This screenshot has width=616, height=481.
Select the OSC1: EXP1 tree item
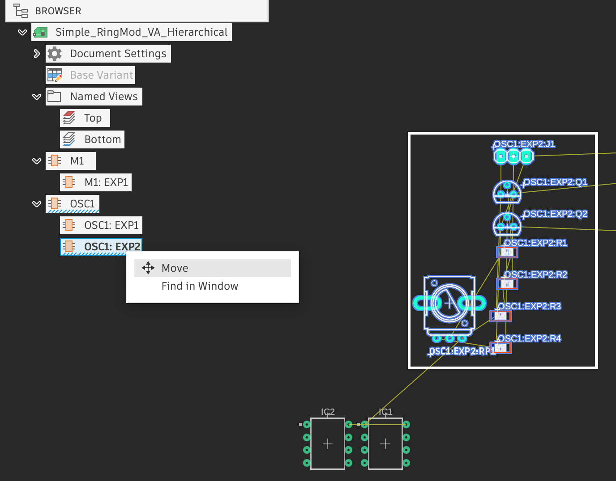101,225
